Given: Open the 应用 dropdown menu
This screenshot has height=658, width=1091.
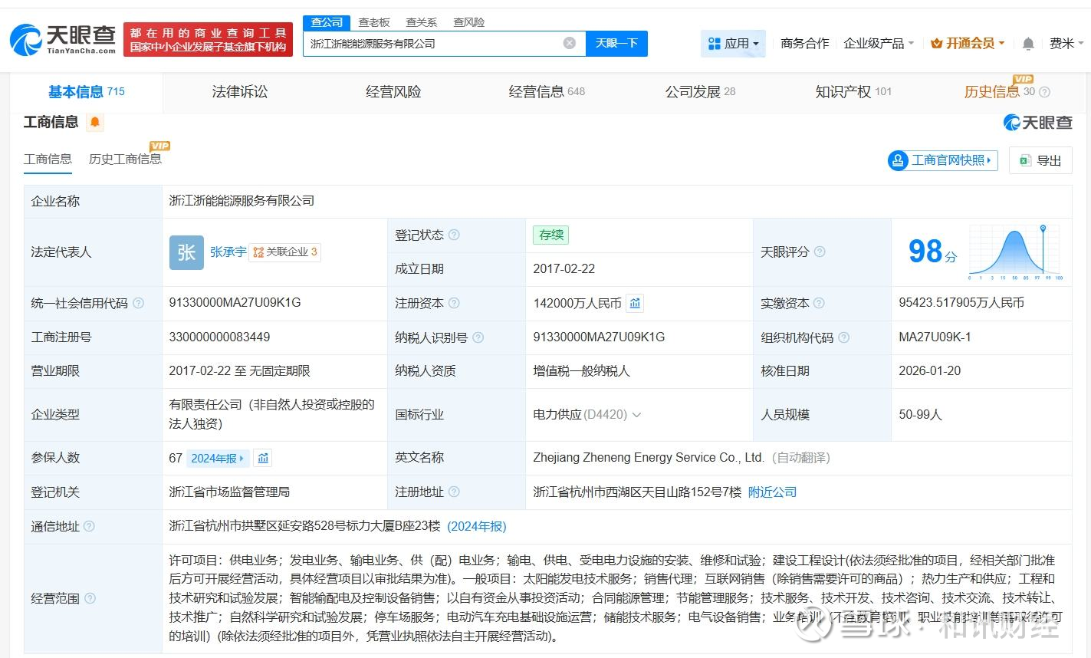Looking at the screenshot, I should tap(733, 44).
